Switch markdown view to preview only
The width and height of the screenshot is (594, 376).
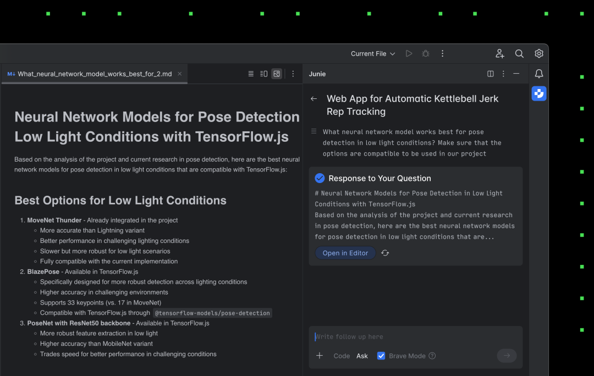[277, 74]
